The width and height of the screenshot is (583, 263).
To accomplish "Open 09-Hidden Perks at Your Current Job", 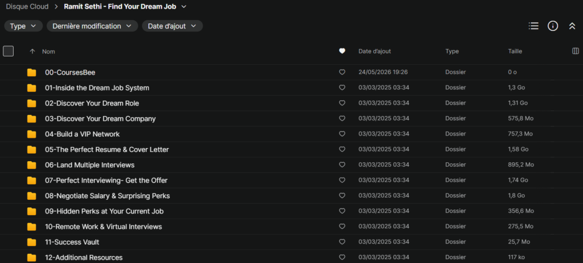I will 104,211.
